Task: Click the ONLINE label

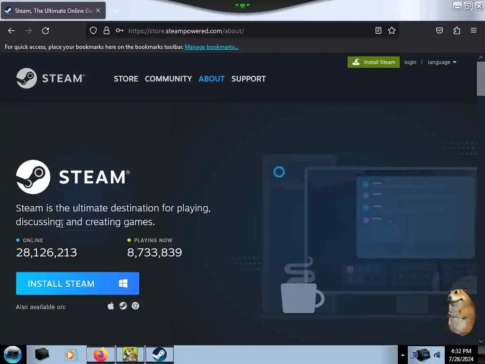Action: pos(33,240)
